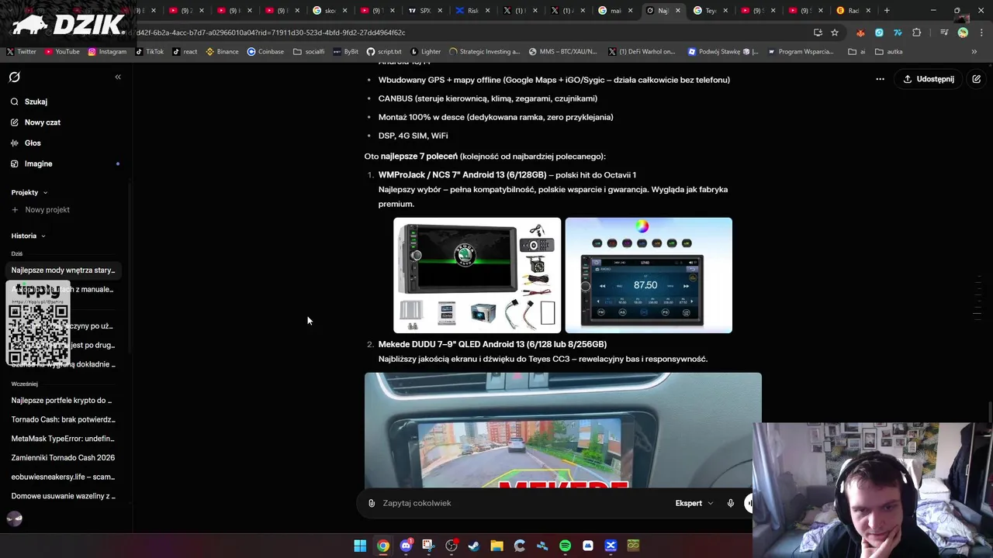Open the Coinbase bookmark

click(265, 52)
